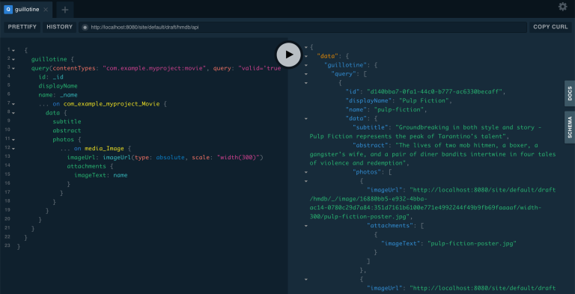Collapse media_Image fragment at line 12
575x294 pixels.
(13, 148)
